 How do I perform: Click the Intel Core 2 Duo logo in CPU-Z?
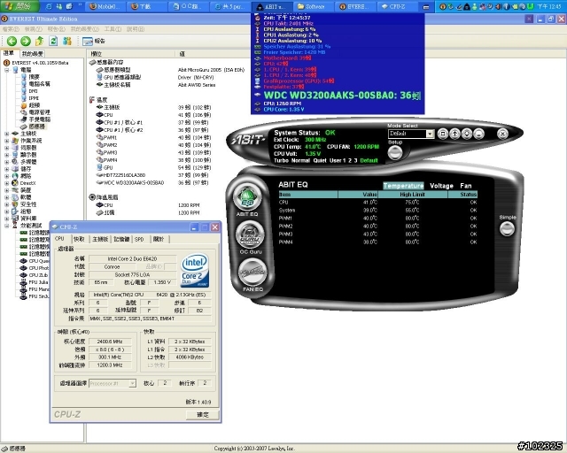click(x=195, y=271)
